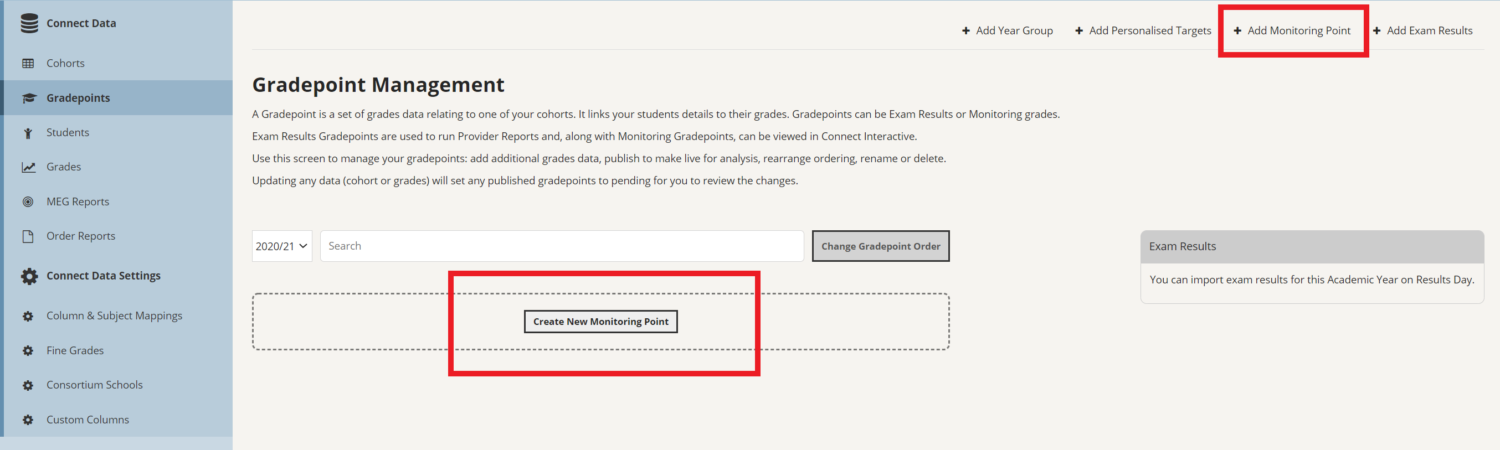Click the Order Reports document icon
Viewport: 1500px width, 450px height.
click(x=28, y=236)
